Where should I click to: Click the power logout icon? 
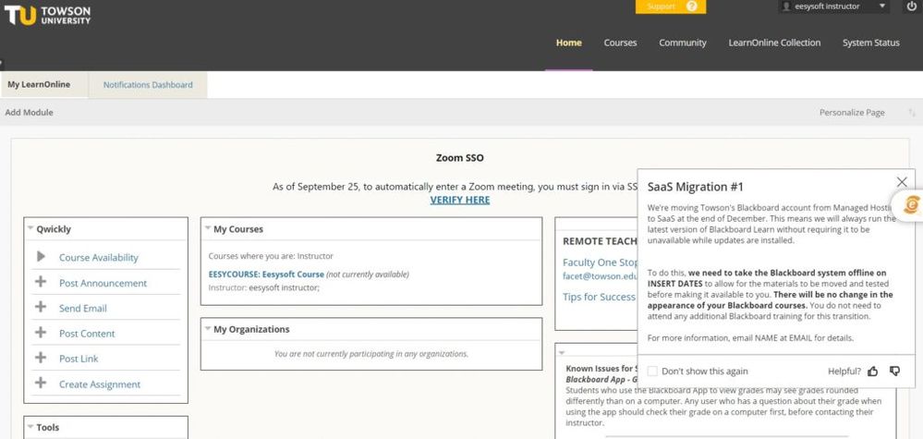click(911, 6)
